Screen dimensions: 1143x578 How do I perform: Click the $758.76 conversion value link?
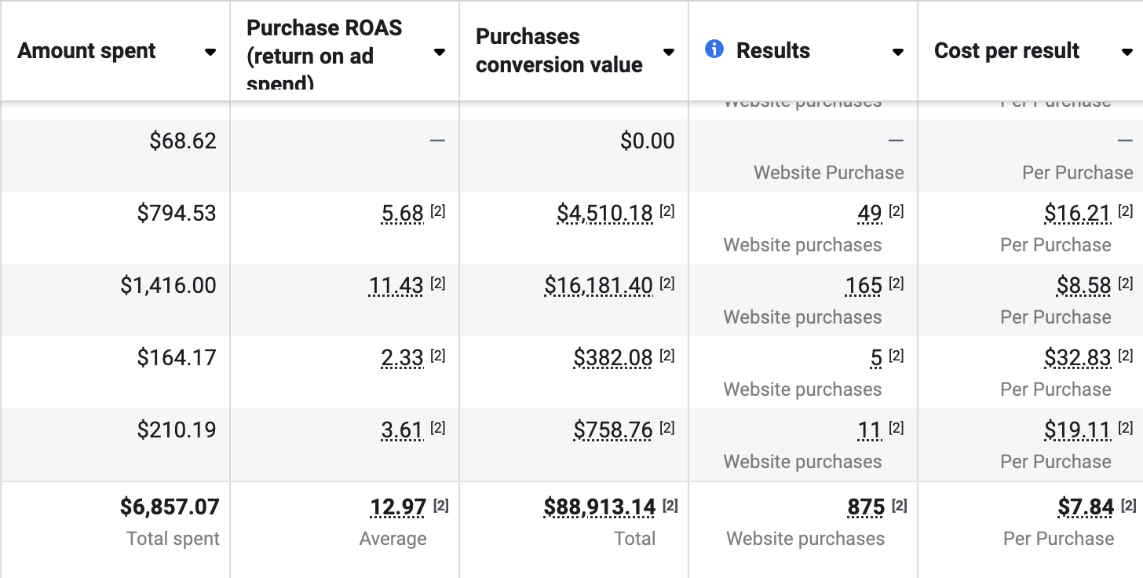613,430
